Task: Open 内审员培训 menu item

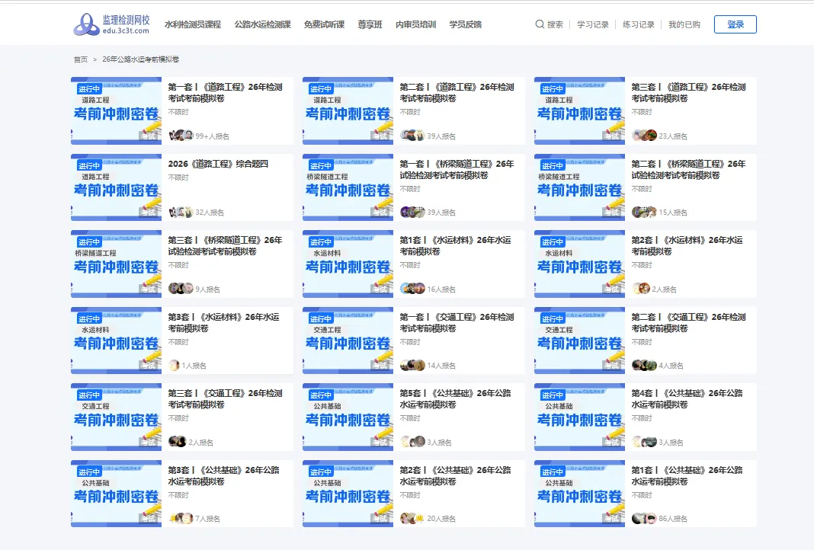Action: click(x=416, y=24)
